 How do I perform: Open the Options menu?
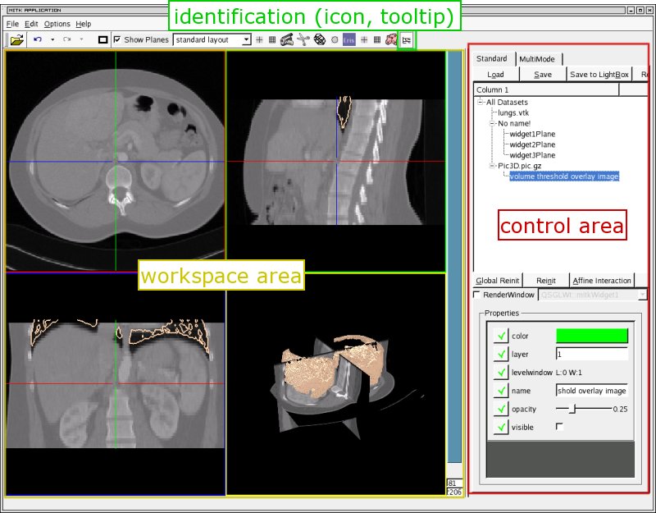click(57, 24)
